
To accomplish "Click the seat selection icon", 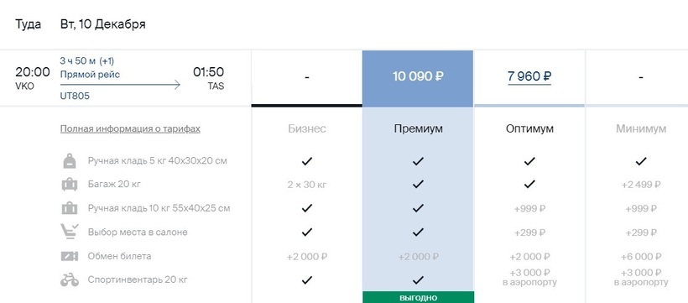I will pos(70,232).
